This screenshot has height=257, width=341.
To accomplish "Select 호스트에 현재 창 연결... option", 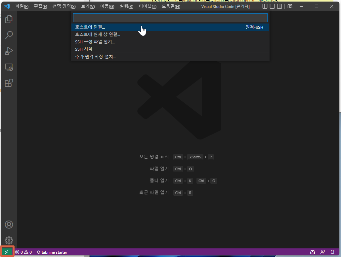I will 170,34.
